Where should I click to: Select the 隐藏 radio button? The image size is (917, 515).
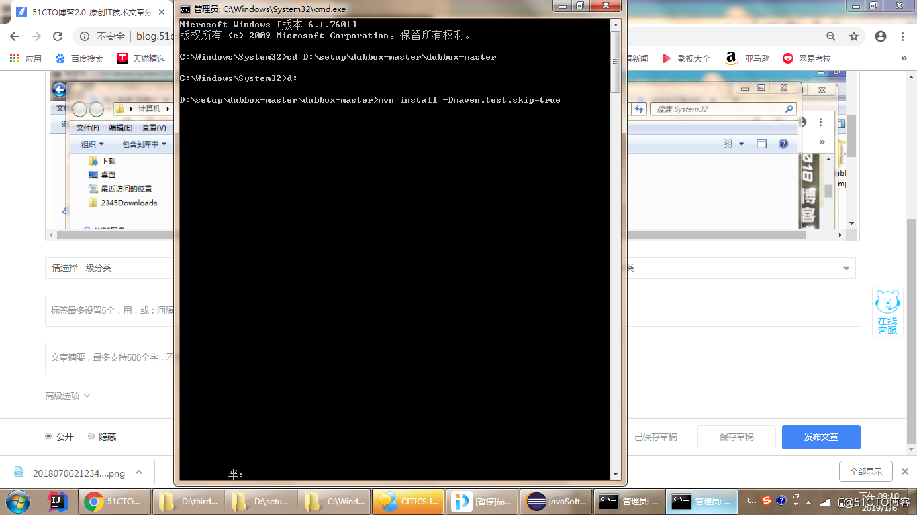point(91,436)
